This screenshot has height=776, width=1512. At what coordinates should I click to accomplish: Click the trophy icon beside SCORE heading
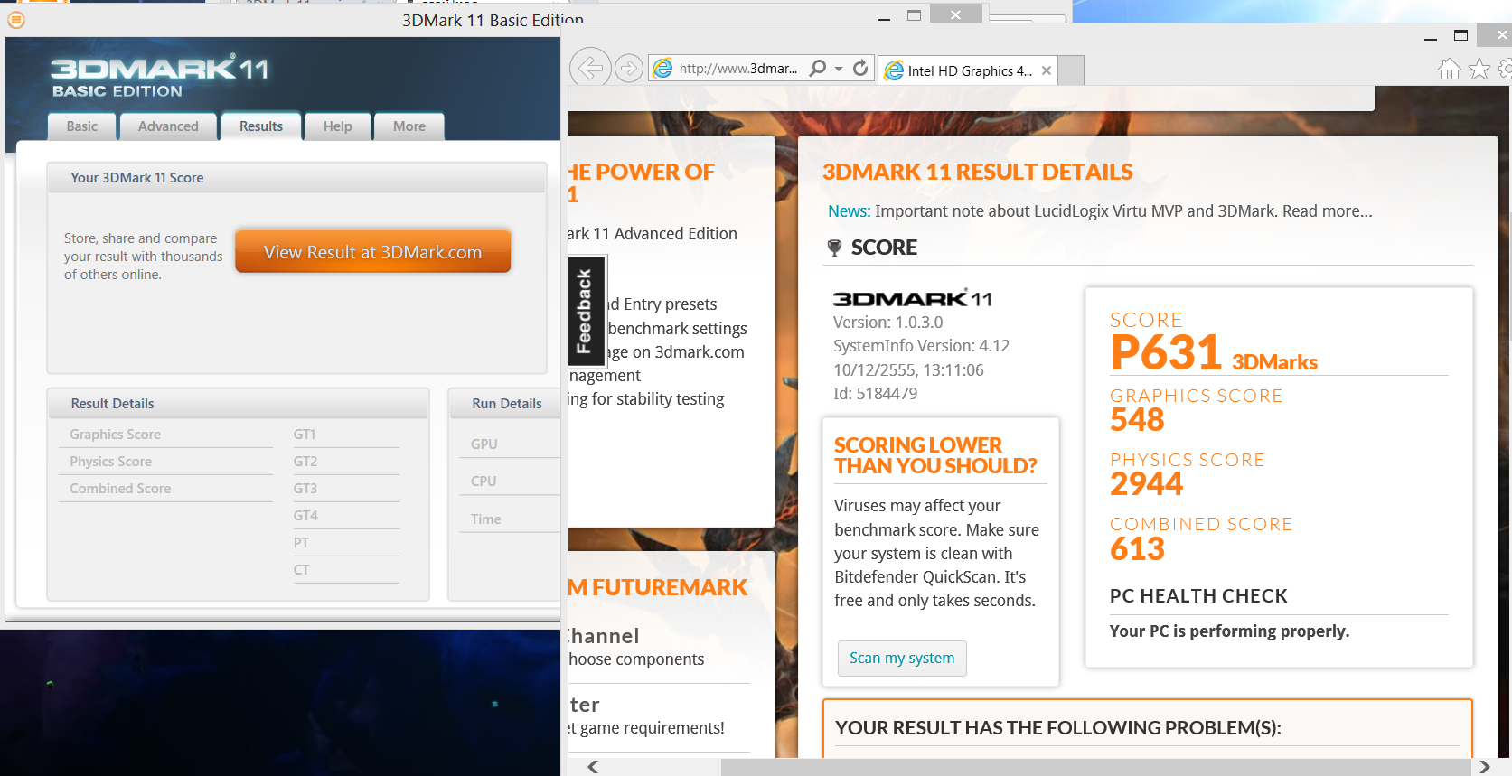tap(835, 248)
